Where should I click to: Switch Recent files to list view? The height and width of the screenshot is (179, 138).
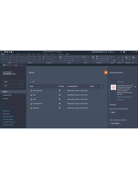click(x=30, y=82)
